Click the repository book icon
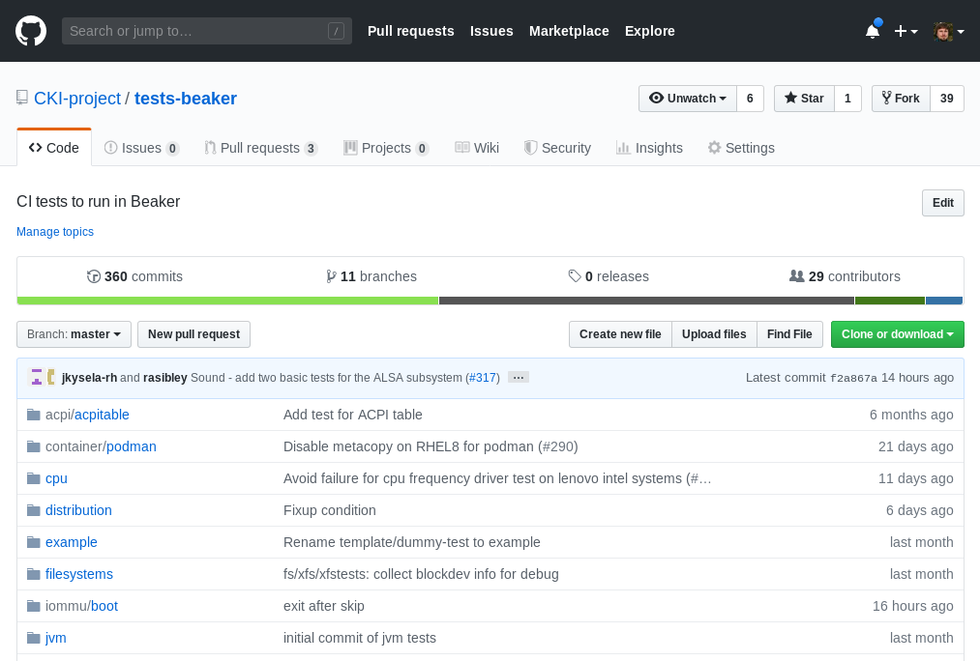Image resolution: width=980 pixels, height=661 pixels. pyautogui.click(x=22, y=98)
